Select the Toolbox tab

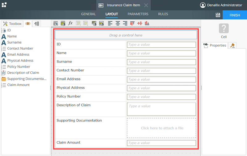(x=12, y=24)
